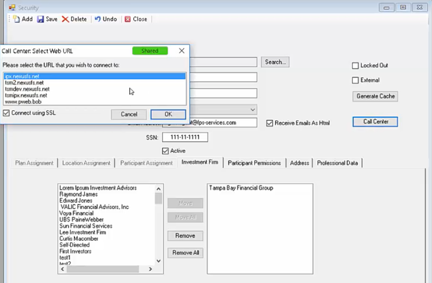Toggle the Locked Out checkbox
Screen dimensions: 432x283
(x=355, y=66)
